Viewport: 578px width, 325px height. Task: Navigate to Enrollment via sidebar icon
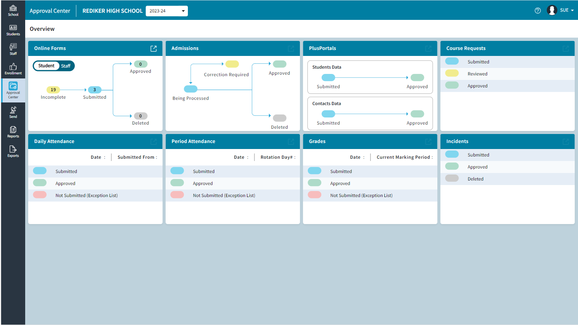13,69
